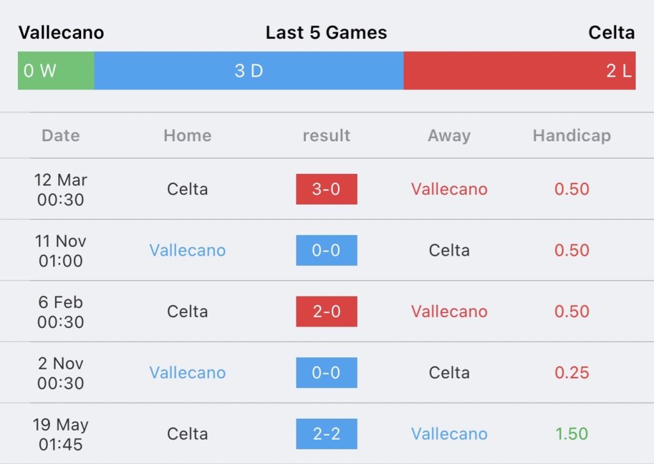Click red Vallecano away link on 12 Mar
The image size is (654, 464).
[449, 189]
